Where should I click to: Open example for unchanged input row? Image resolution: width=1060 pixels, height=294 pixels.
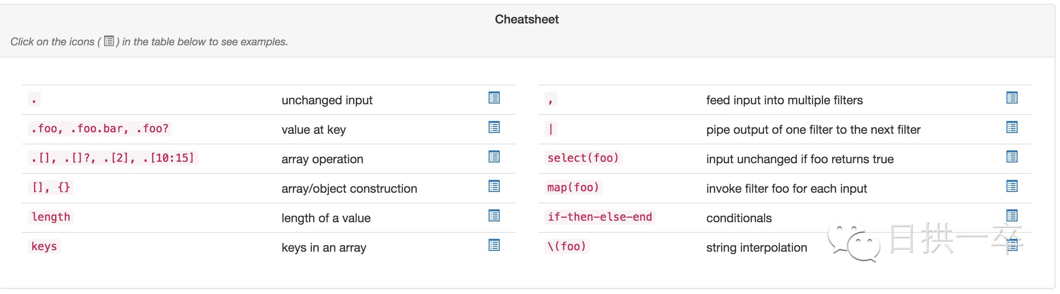[494, 98]
